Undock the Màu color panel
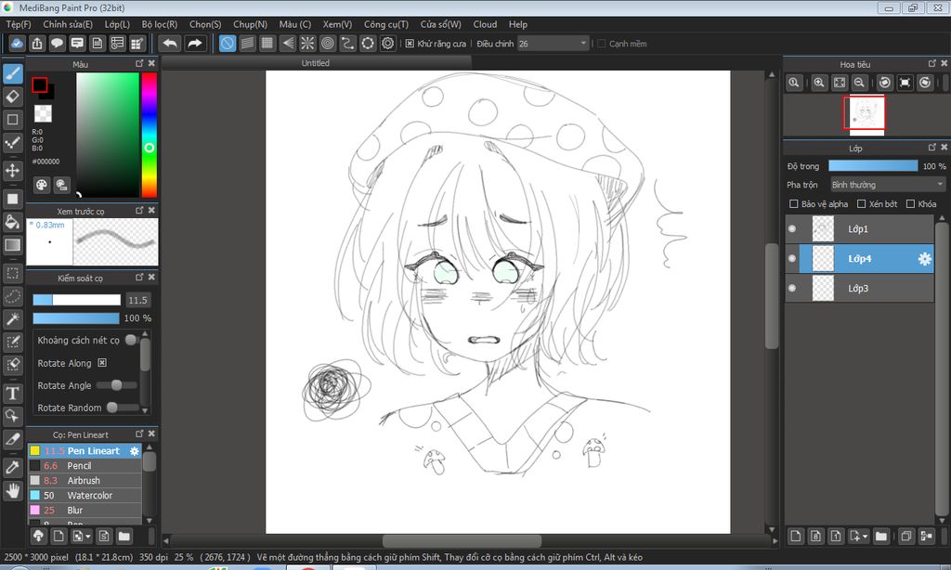951x570 pixels. tap(139, 63)
